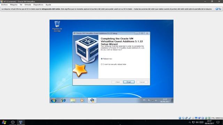Click the video capture status icon
Viewport: 223px width, 125px height.
[199, 118]
